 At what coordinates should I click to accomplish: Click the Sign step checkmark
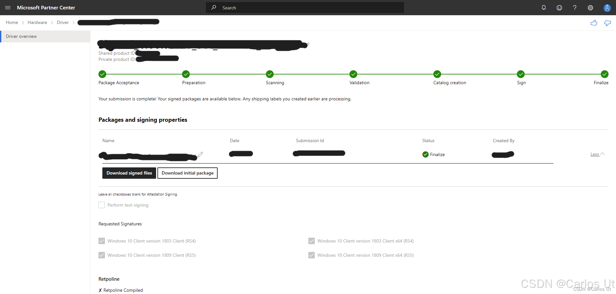(x=521, y=74)
